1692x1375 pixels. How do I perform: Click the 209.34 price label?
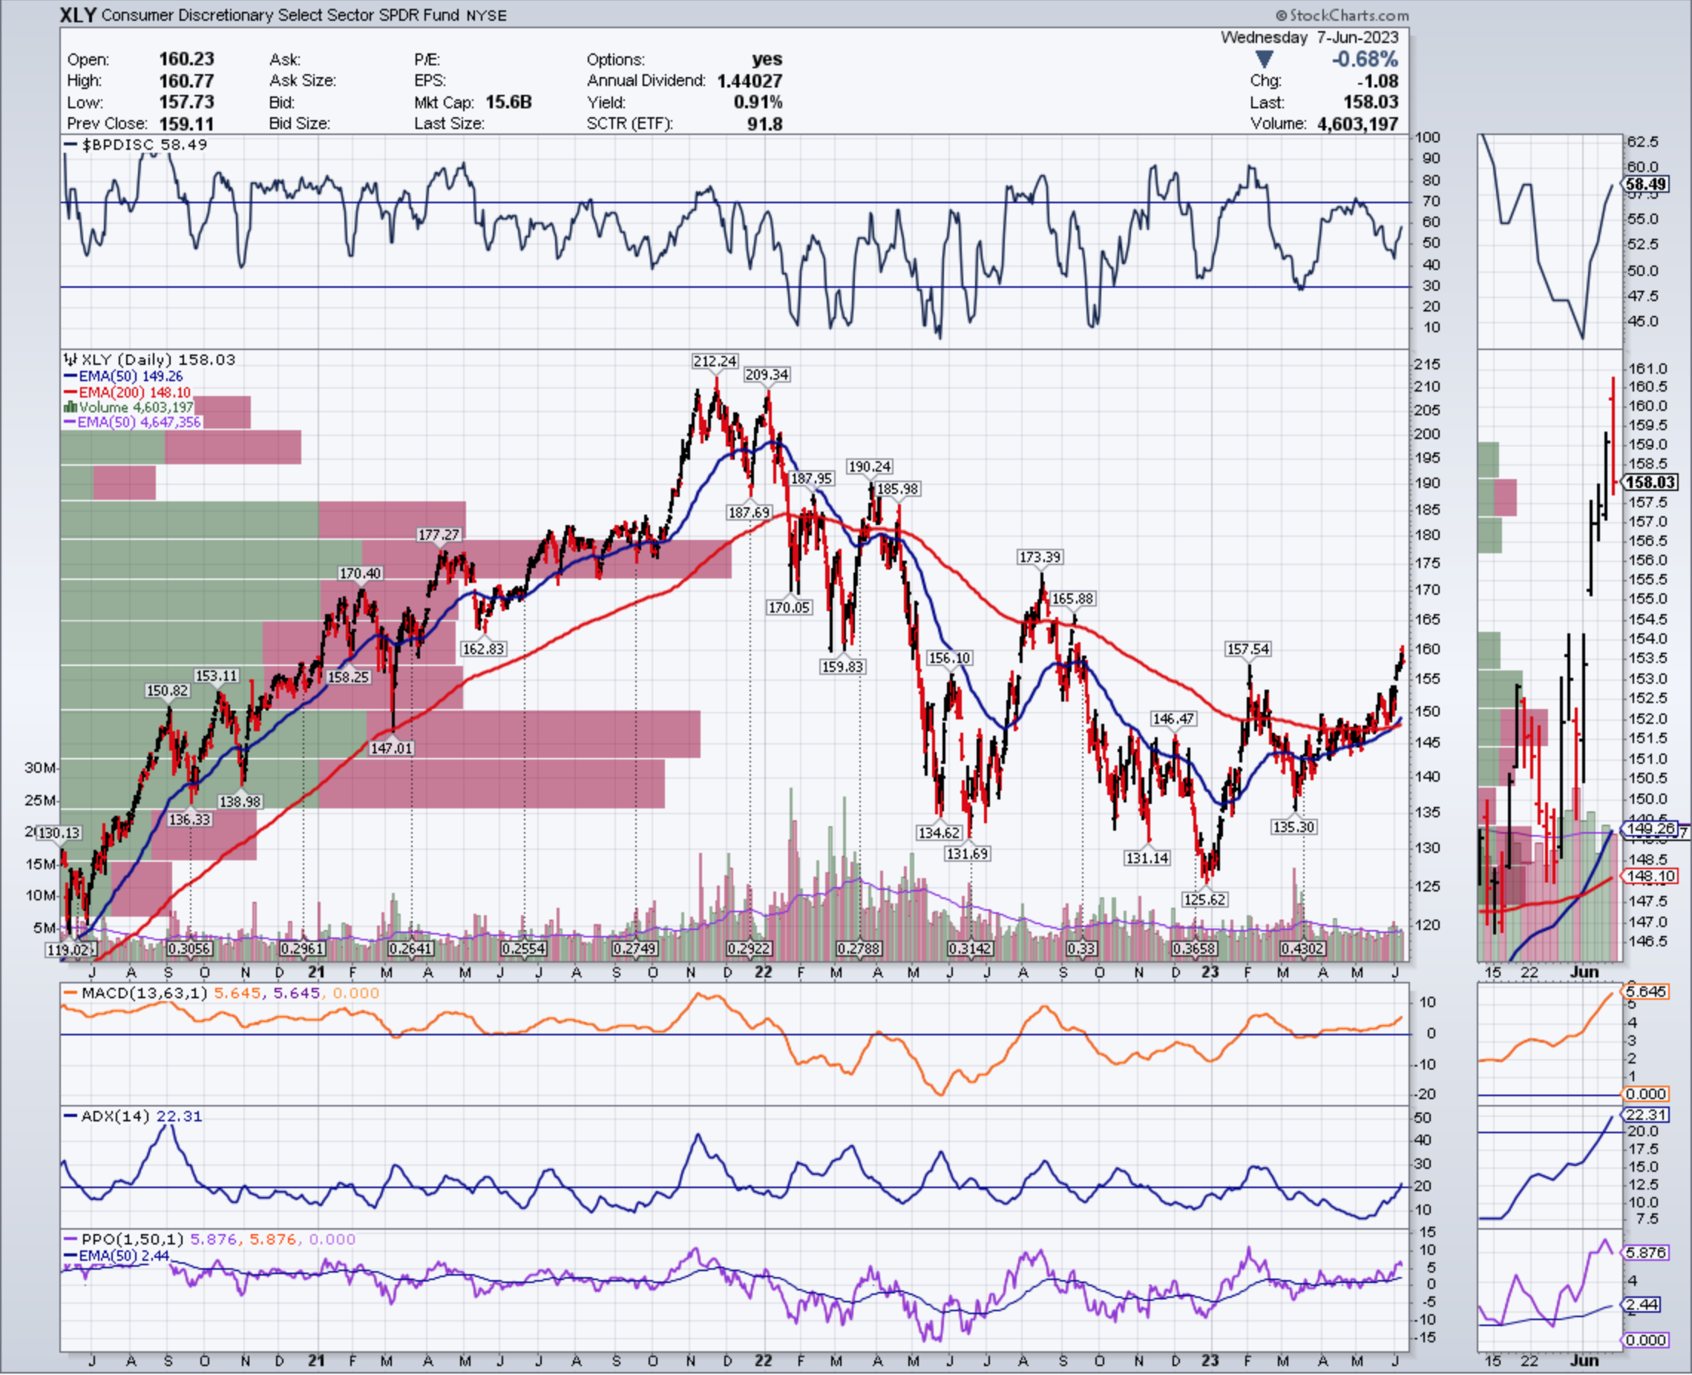(x=767, y=375)
